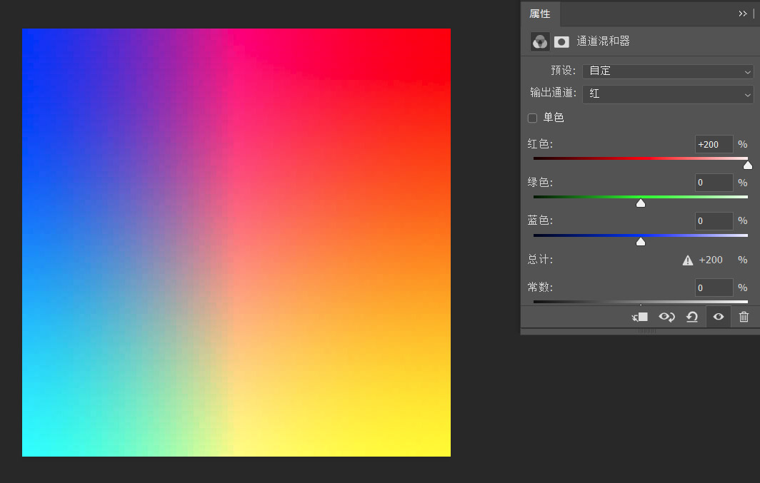760x483 pixels.
Task: Select the layer mask icon
Action: [561, 42]
